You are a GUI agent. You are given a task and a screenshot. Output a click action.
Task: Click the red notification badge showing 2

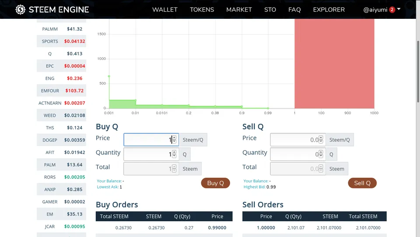(392, 10)
